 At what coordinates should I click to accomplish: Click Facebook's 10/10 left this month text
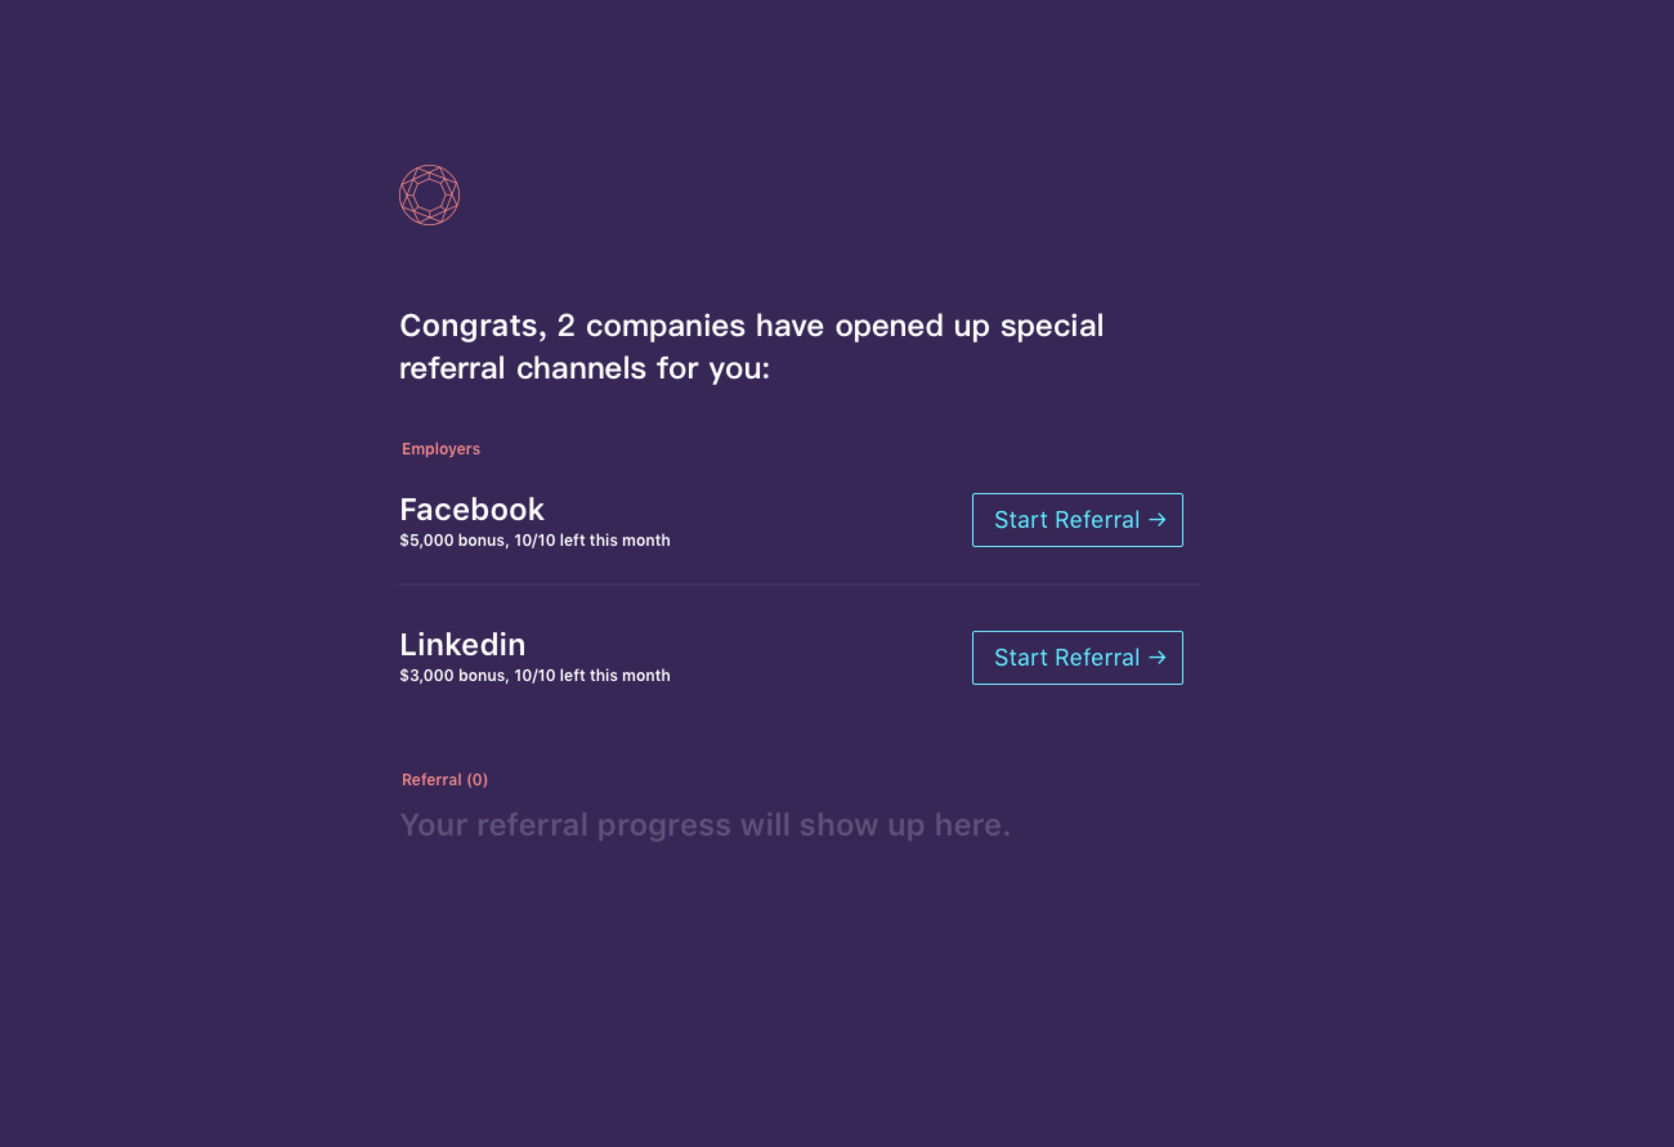pos(592,540)
